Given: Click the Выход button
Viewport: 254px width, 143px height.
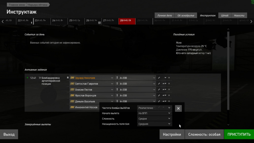Looking at the screenshot, I should 9,134.
